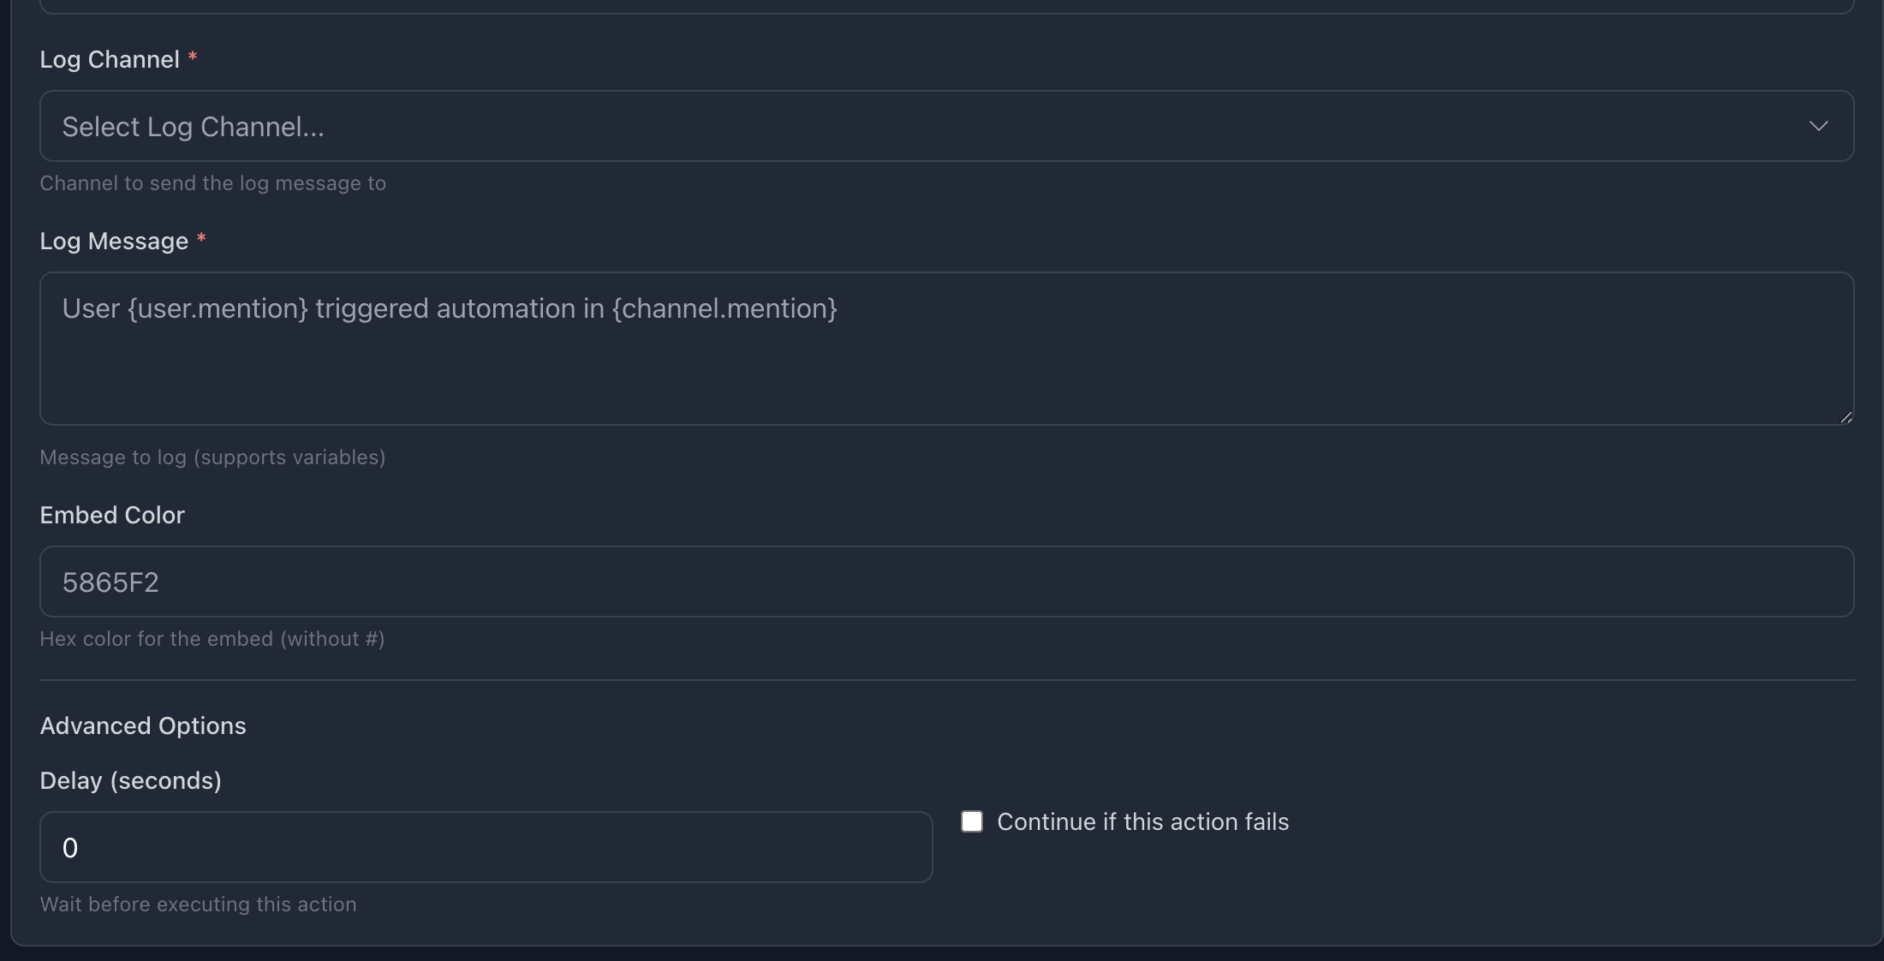Click the 'Wait before executing this action' hint
The height and width of the screenshot is (961, 1884).
coord(198,904)
